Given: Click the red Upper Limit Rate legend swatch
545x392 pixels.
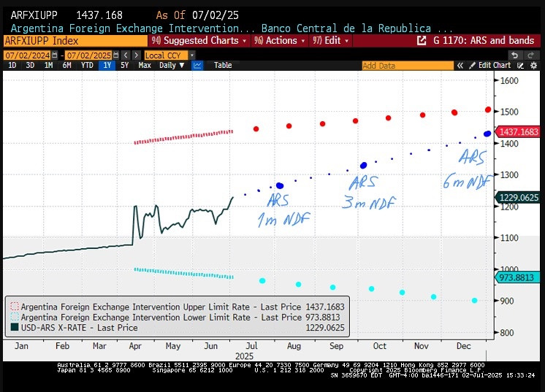Looking at the screenshot, I should tap(15, 307).
